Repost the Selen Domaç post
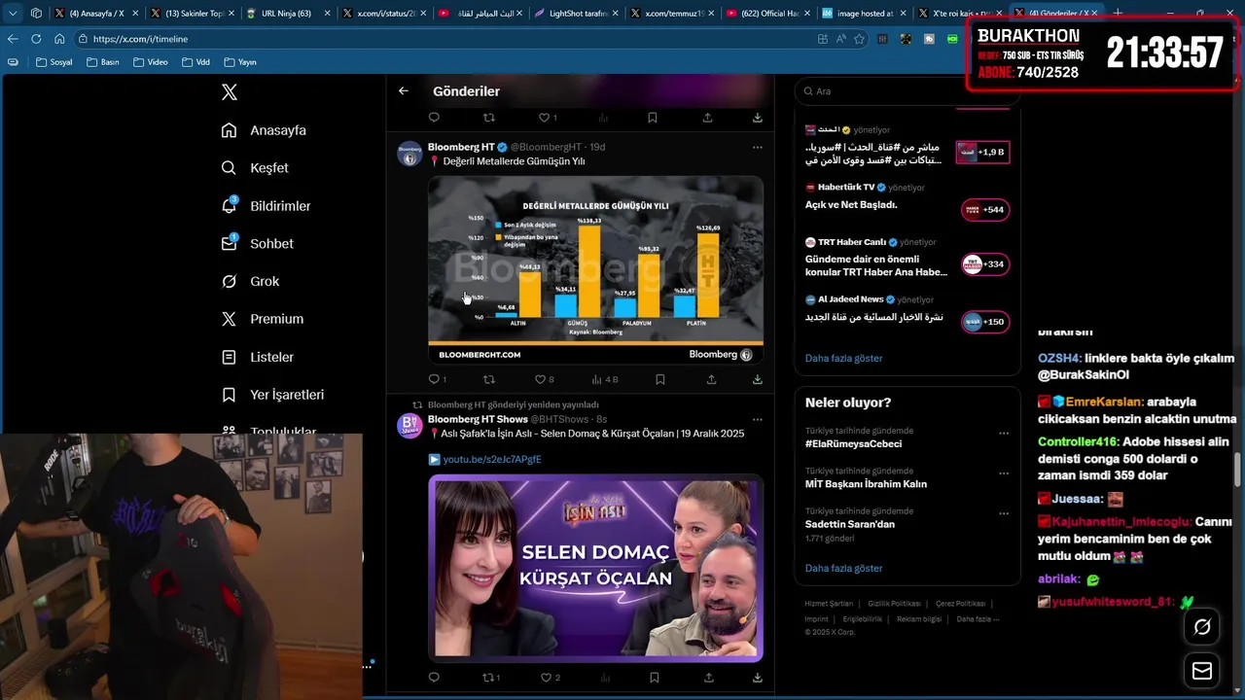This screenshot has width=1245, height=700. click(x=492, y=678)
